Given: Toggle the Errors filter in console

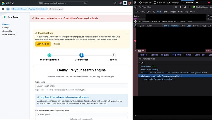Looking at the screenshot, I should (x=167, y=26).
